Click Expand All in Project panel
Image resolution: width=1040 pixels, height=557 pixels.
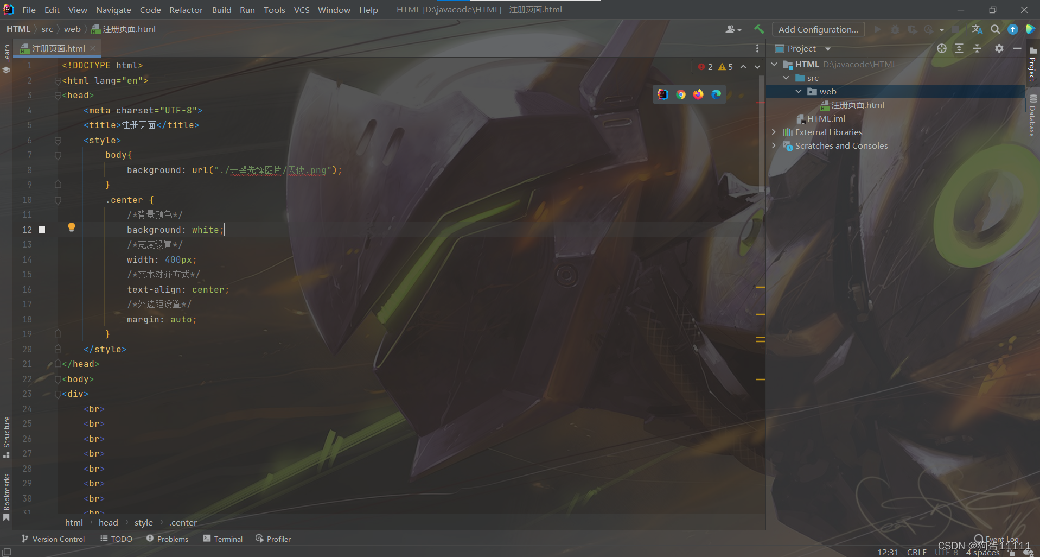pos(959,48)
